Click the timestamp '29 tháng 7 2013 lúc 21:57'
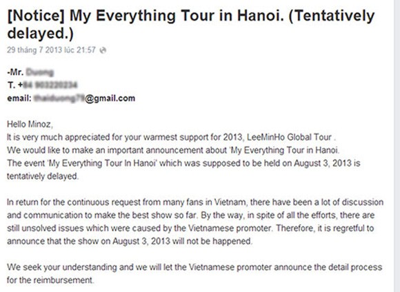The width and height of the screenshot is (400, 292). [x=51, y=50]
